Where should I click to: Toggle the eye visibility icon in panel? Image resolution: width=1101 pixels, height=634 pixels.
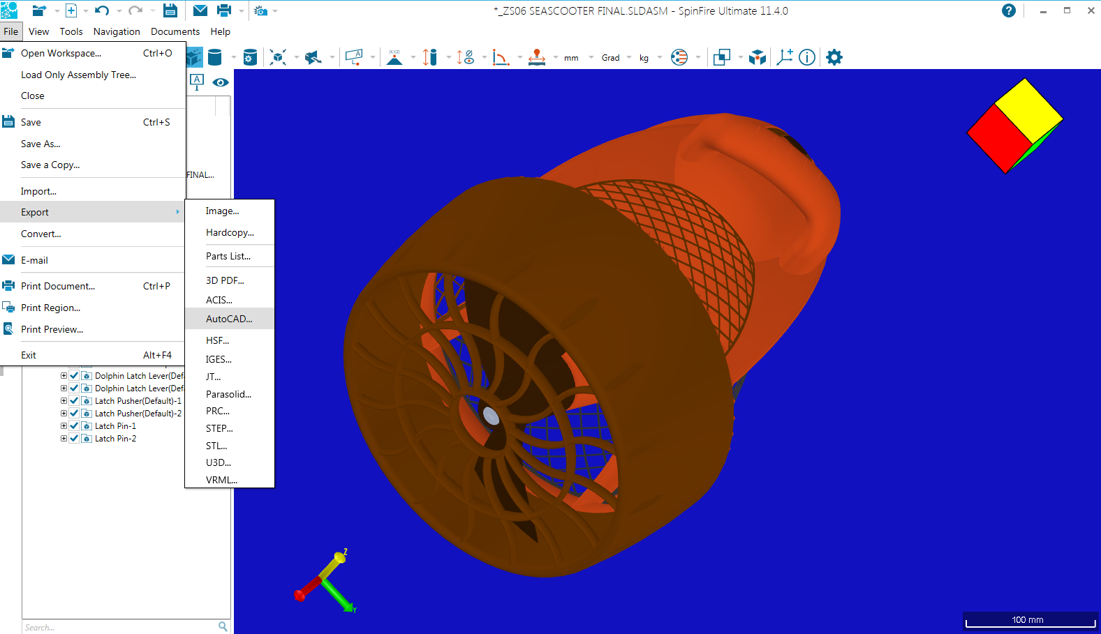click(x=221, y=82)
